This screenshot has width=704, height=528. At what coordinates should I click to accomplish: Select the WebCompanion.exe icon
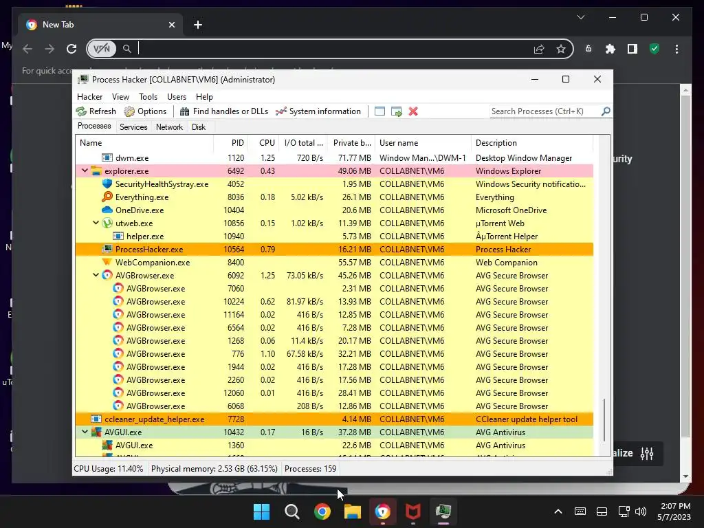107,262
